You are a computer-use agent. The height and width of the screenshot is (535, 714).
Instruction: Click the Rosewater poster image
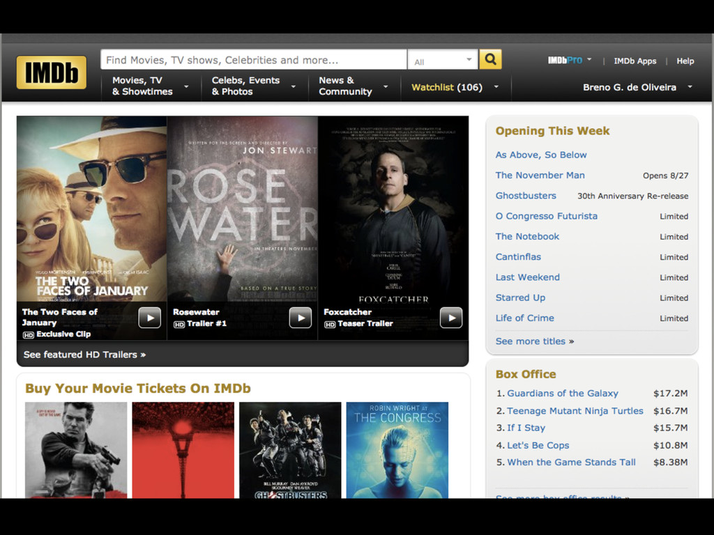243,209
